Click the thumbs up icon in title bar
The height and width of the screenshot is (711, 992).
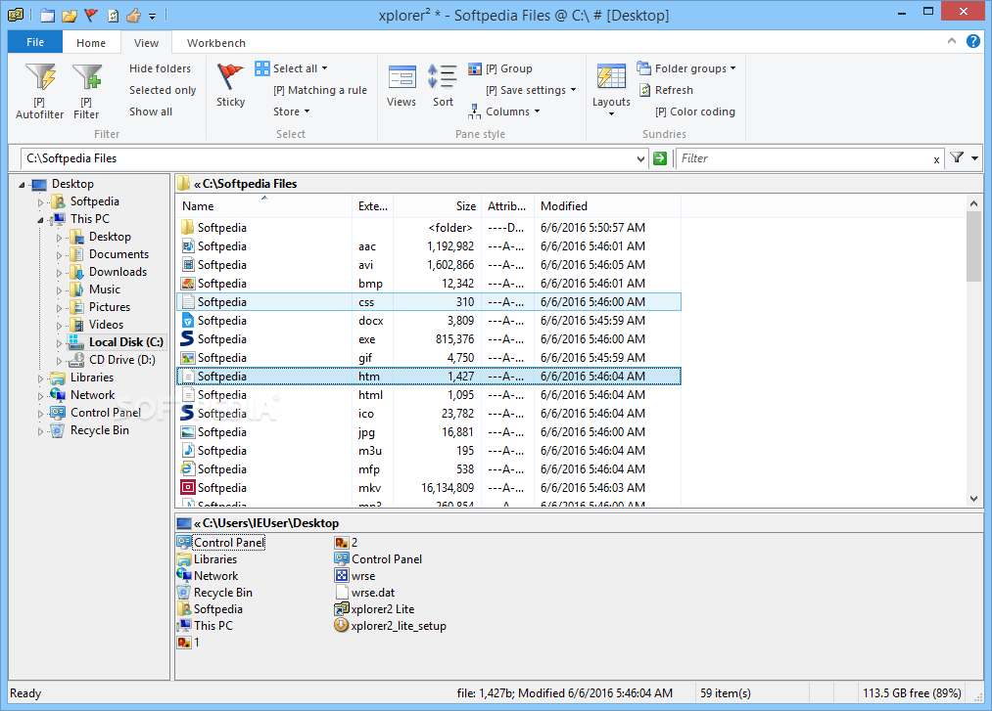133,16
